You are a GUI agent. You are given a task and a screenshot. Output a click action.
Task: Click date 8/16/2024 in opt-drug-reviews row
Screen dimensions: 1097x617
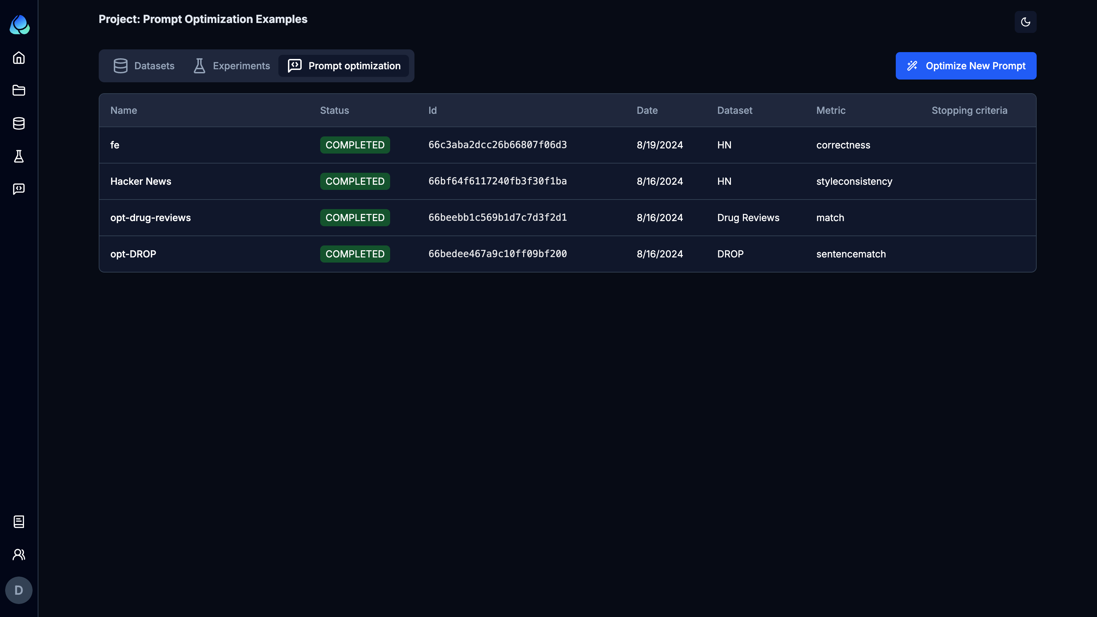660,218
